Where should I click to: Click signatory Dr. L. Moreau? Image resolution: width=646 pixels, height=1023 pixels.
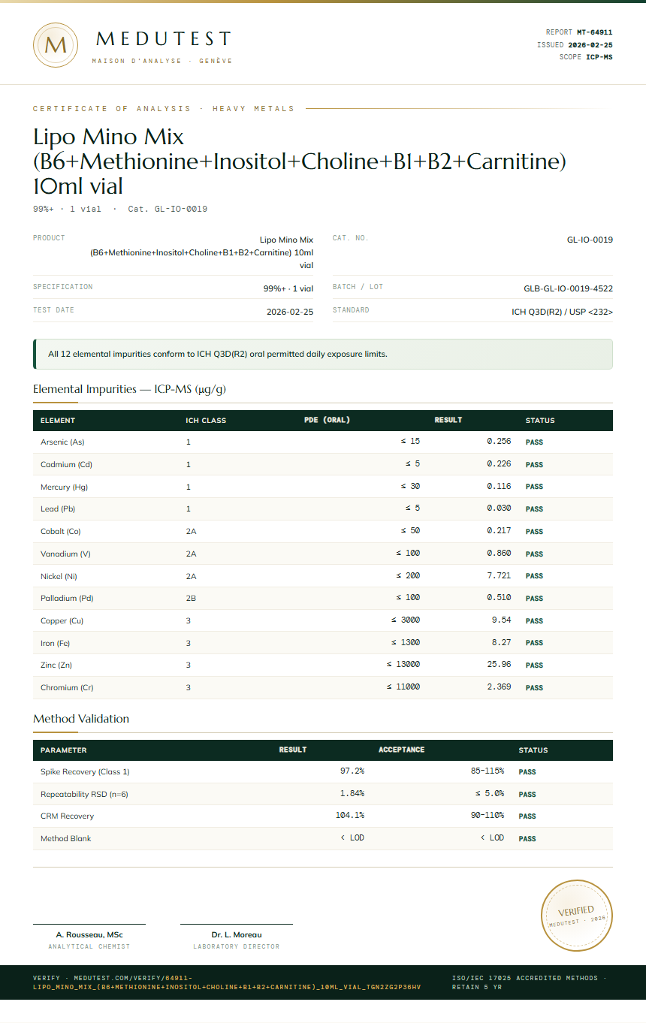tap(237, 935)
